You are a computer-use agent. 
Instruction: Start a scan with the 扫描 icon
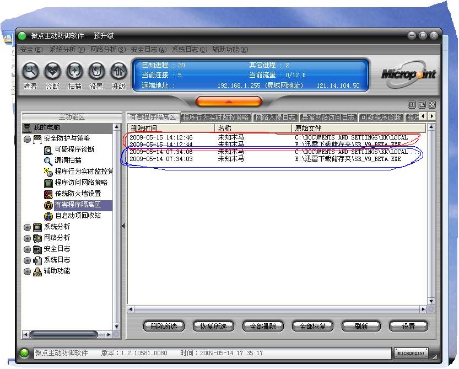[74, 71]
